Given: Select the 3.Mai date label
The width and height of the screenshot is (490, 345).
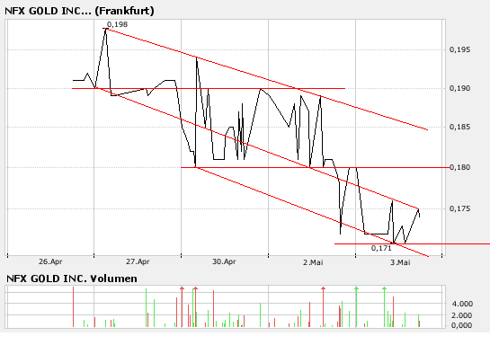Looking at the screenshot, I should 400,262.
